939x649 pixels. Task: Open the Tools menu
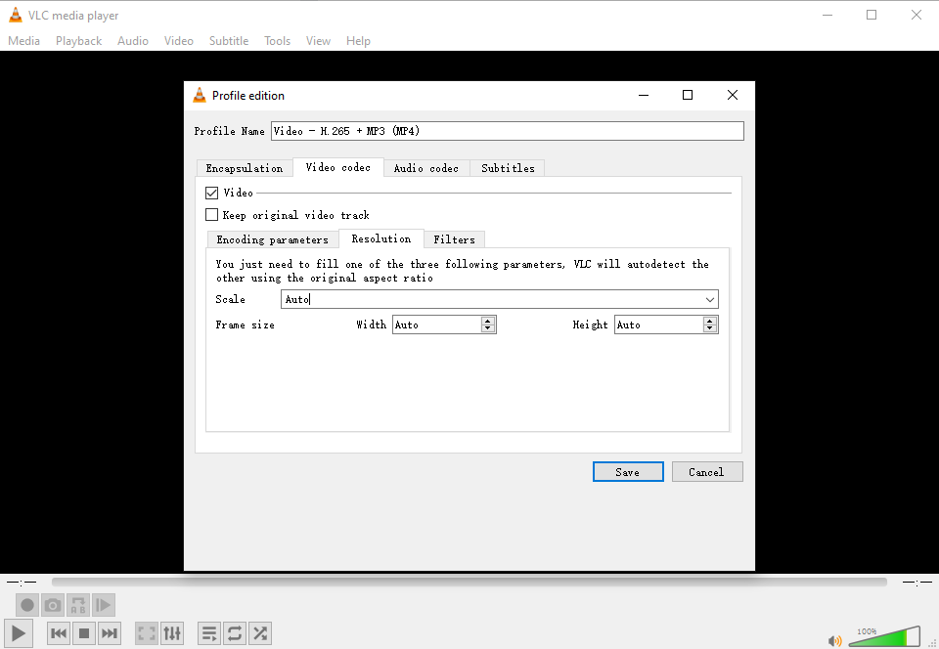click(277, 41)
